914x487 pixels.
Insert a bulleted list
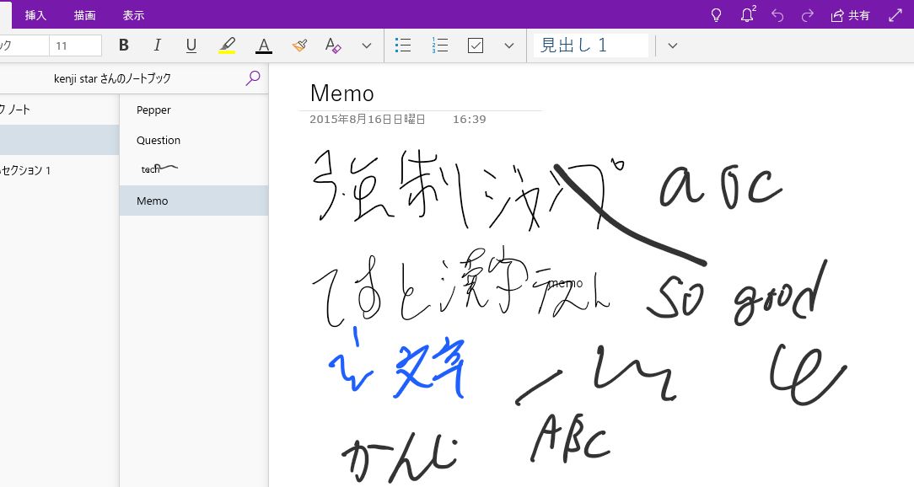click(404, 45)
